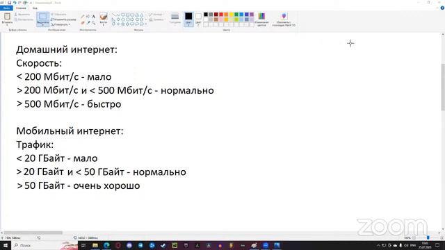
Task: Click the Undo arrow in title bar
Action: click(15, 3)
